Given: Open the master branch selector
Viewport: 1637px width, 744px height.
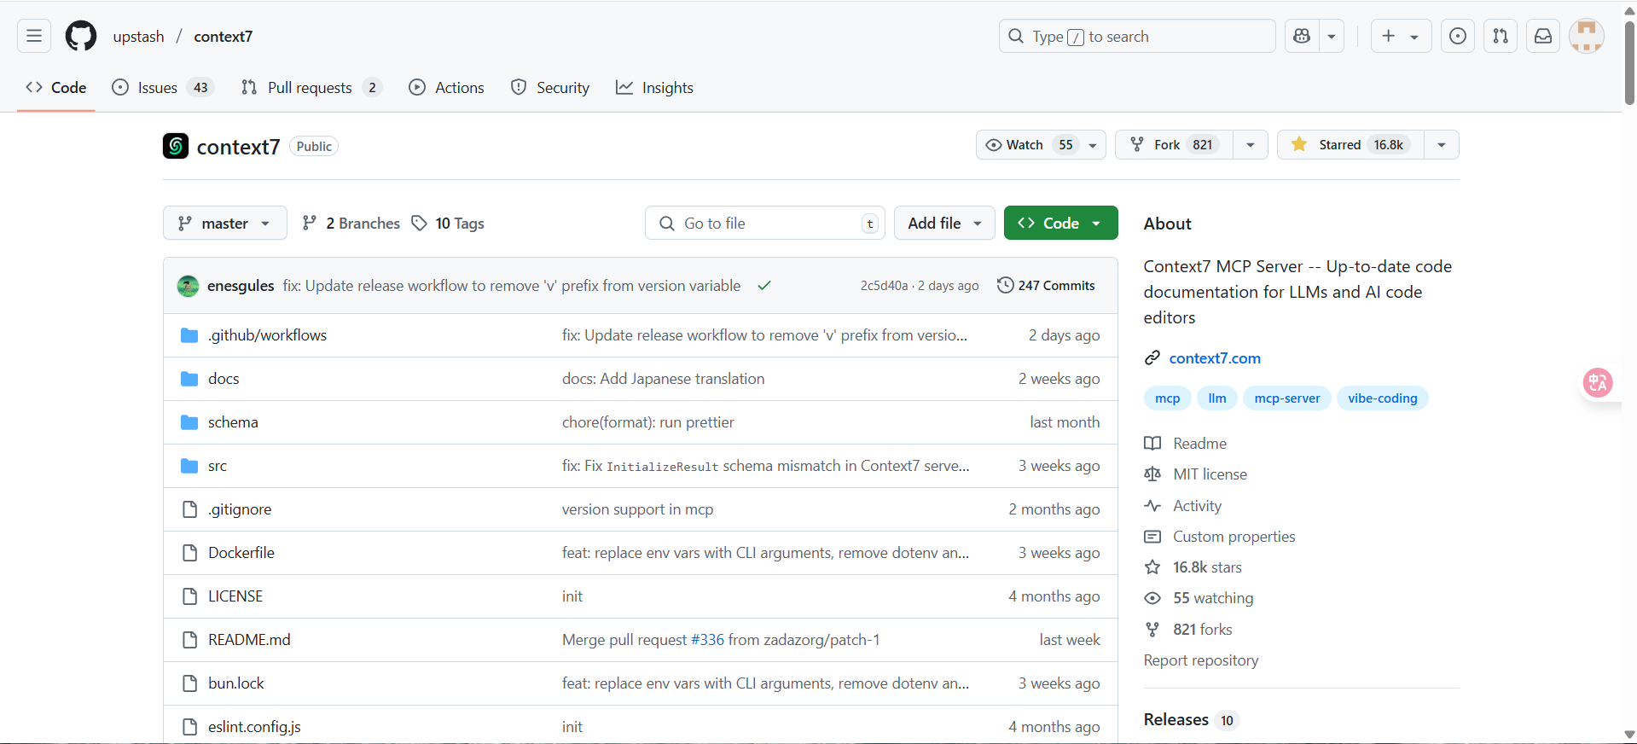Looking at the screenshot, I should coord(224,223).
